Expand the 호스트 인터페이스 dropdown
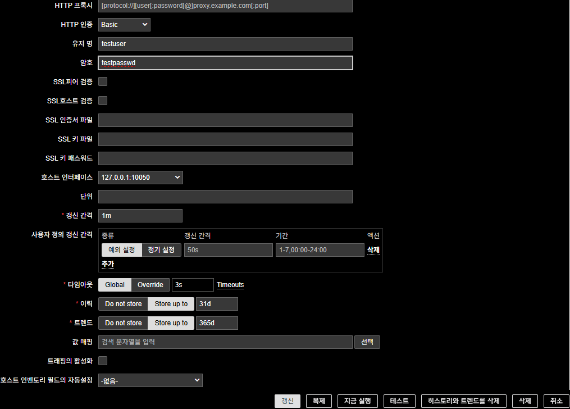570x409 pixels. click(x=140, y=178)
